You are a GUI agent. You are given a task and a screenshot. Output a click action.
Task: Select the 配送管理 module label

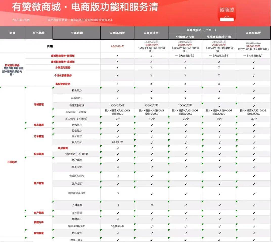pos(39,154)
